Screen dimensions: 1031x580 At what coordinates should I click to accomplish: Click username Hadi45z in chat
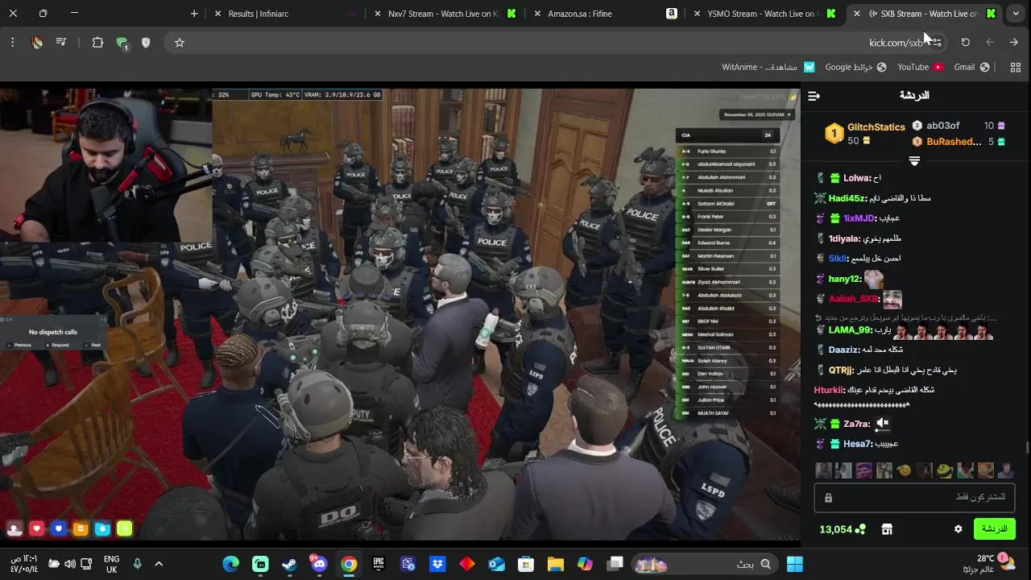847,198
